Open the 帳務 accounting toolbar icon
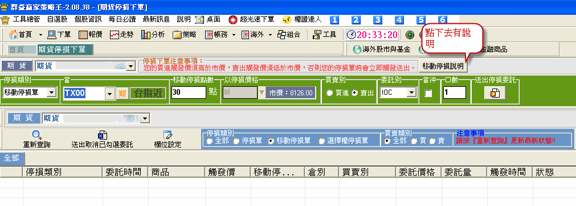Image resolution: width=576 pixels, height=206 pixels. pos(216,35)
